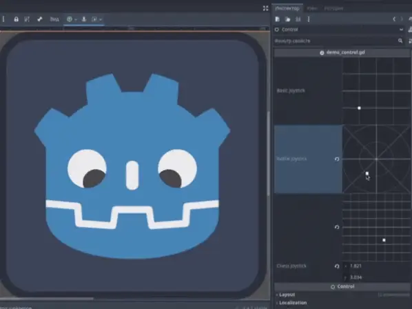Click the viewport vertical scrollbar
The width and height of the screenshot is (412, 309).
[268, 154]
